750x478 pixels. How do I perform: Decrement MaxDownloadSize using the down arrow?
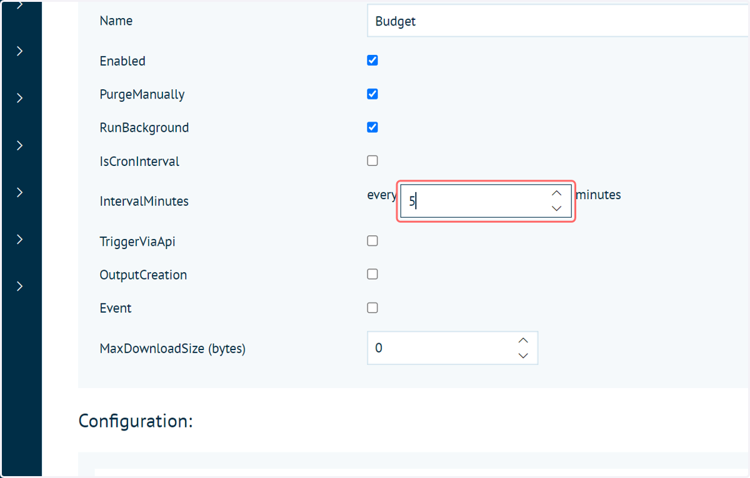524,356
